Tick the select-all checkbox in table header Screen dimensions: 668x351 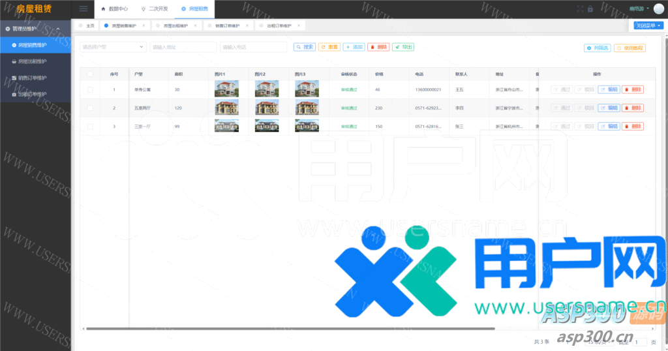click(x=90, y=74)
